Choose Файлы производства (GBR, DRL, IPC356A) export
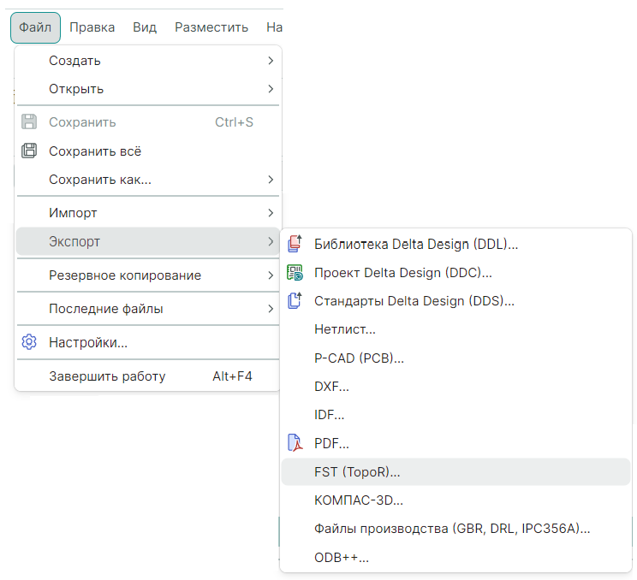This screenshot has height=580, width=637. click(x=452, y=529)
